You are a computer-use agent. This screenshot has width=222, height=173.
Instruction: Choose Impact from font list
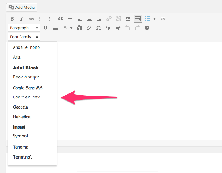(32, 127)
